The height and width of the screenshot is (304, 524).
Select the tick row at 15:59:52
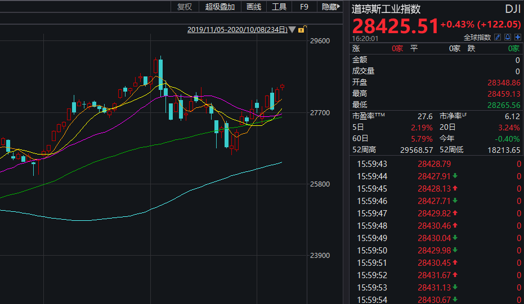(436, 275)
